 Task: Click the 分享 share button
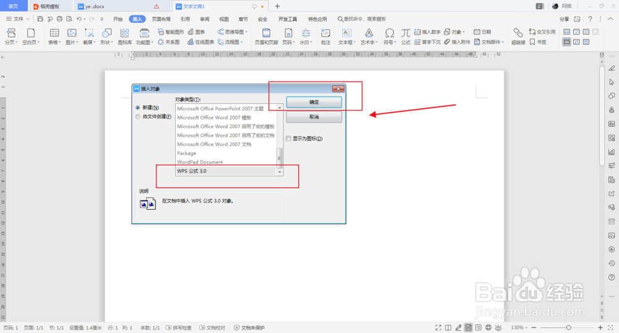(564, 19)
